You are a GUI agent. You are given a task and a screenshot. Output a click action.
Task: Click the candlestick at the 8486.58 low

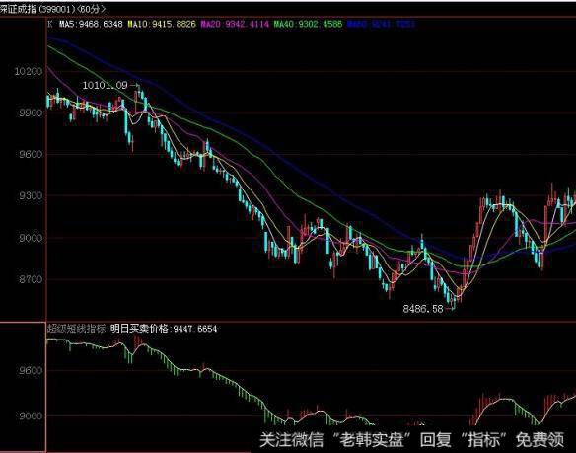(x=454, y=302)
